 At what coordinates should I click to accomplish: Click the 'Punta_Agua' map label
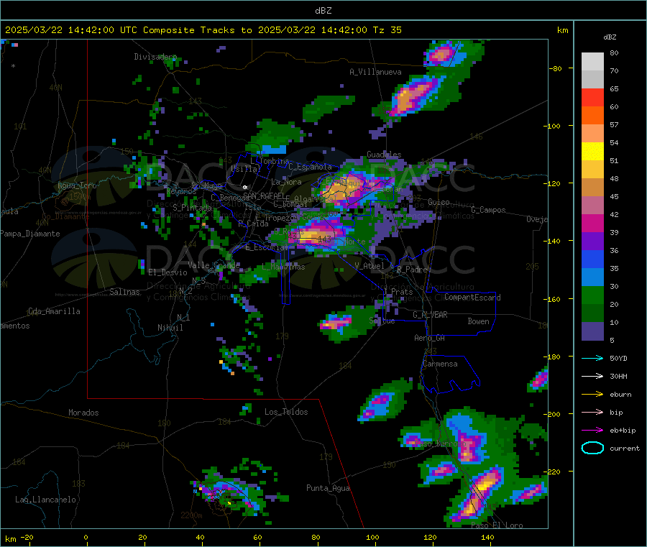[x=328, y=488]
